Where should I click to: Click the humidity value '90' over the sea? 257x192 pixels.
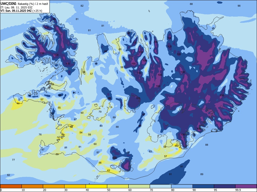pos(239,6)
